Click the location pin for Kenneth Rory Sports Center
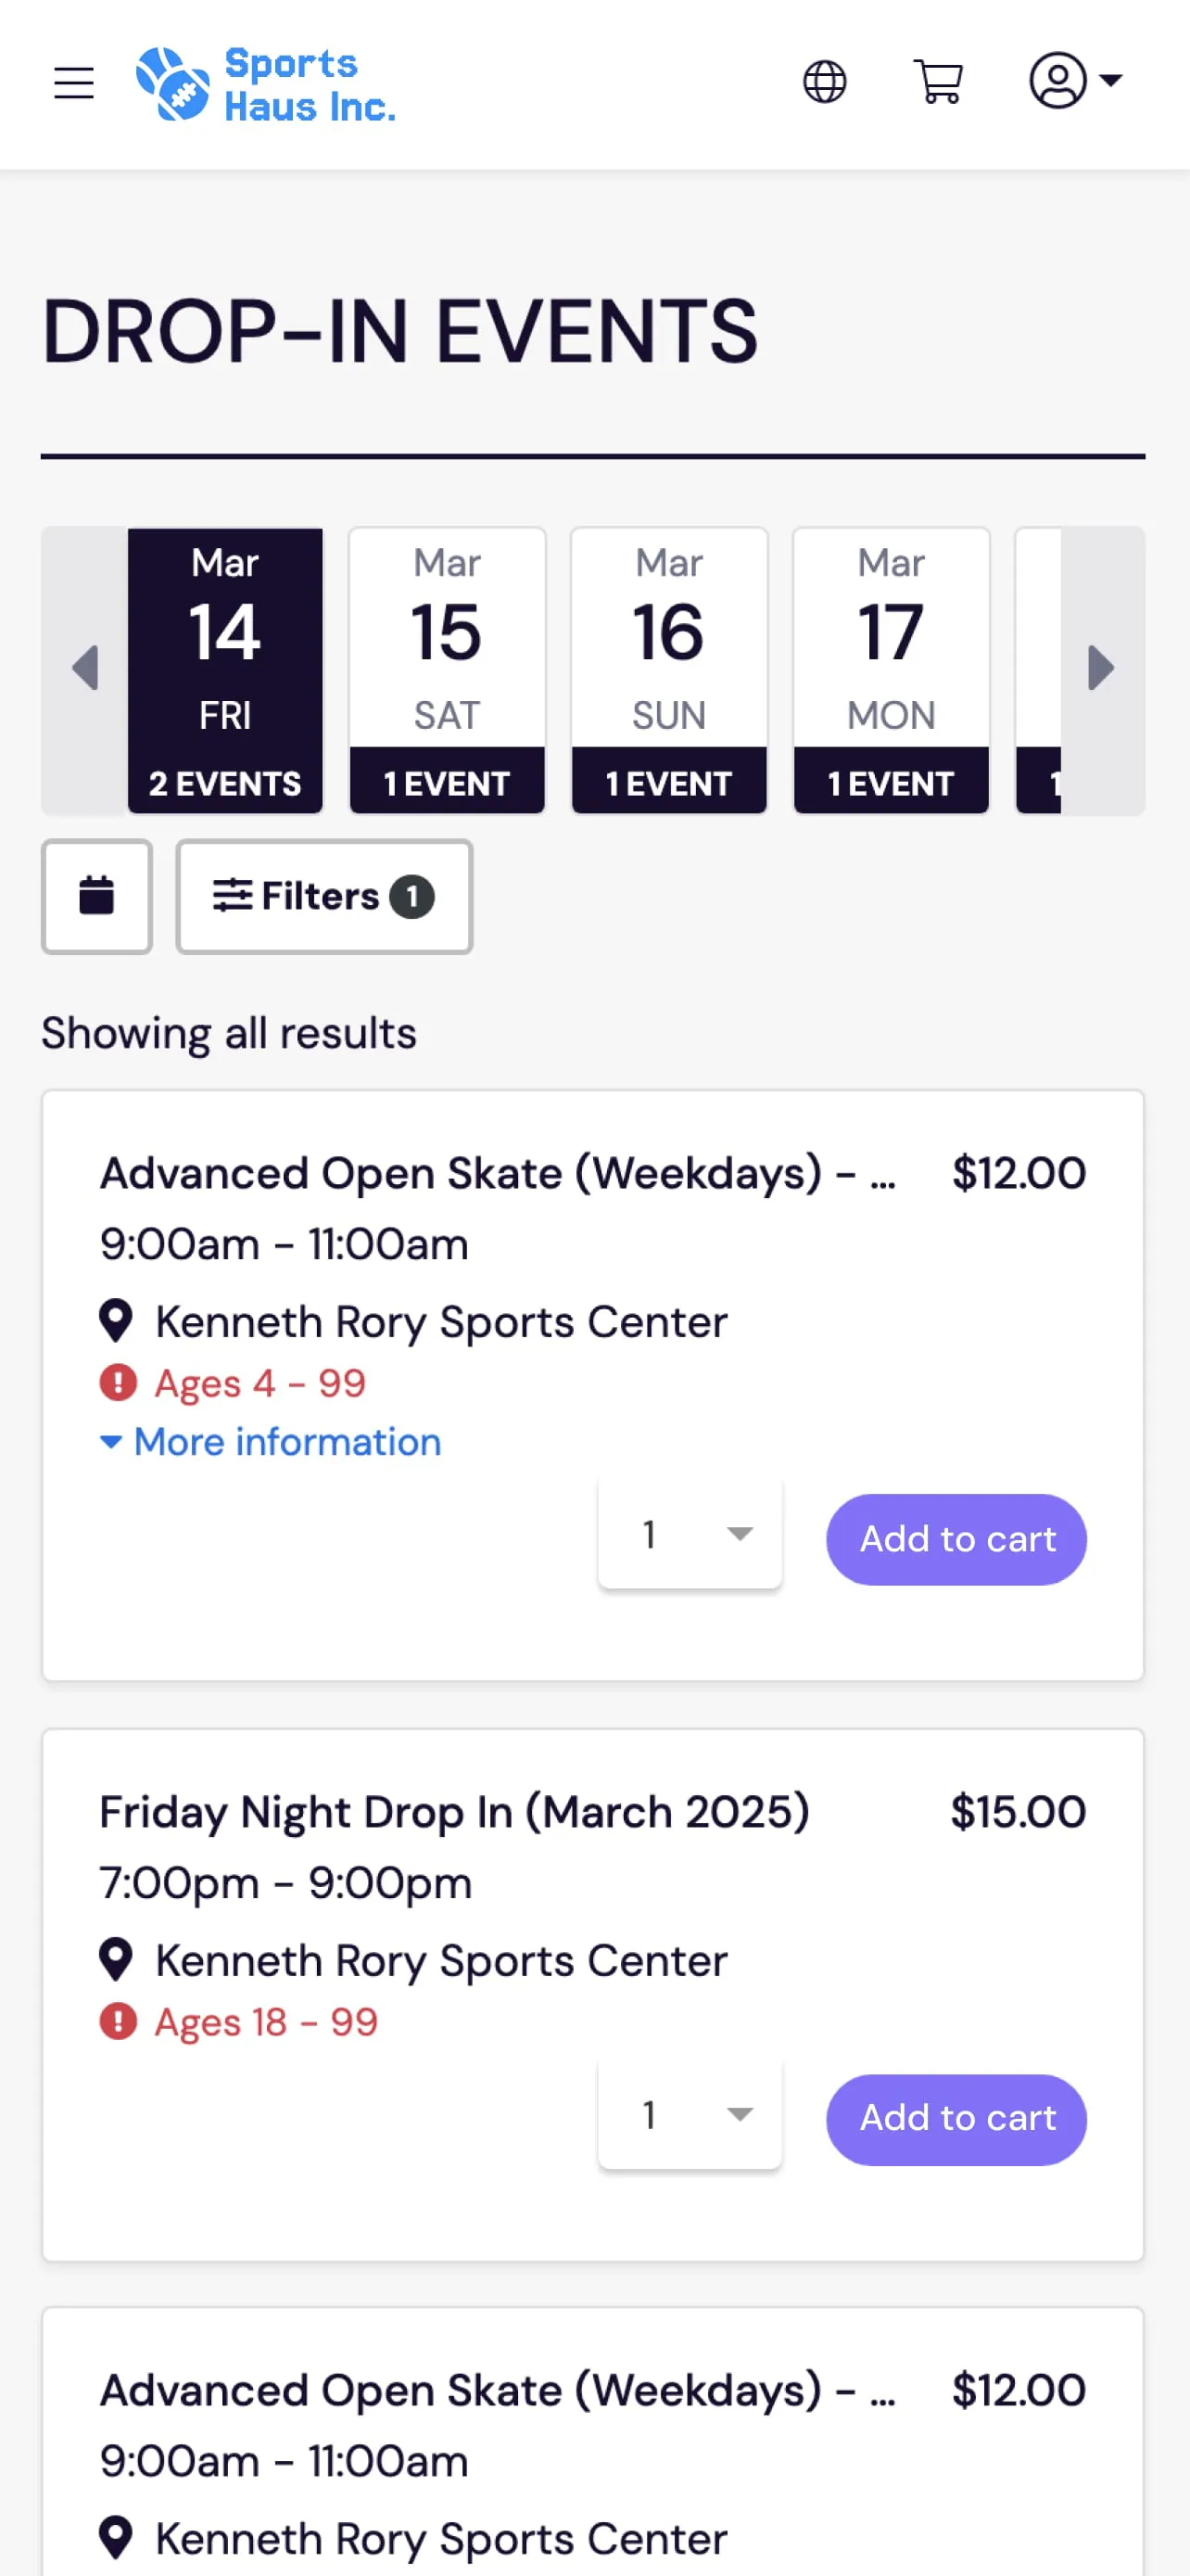This screenshot has width=1190, height=2576. pyautogui.click(x=117, y=1320)
